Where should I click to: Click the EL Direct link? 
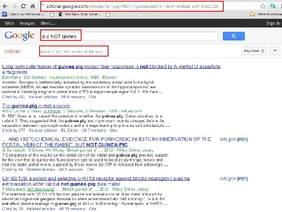(x=69, y=130)
